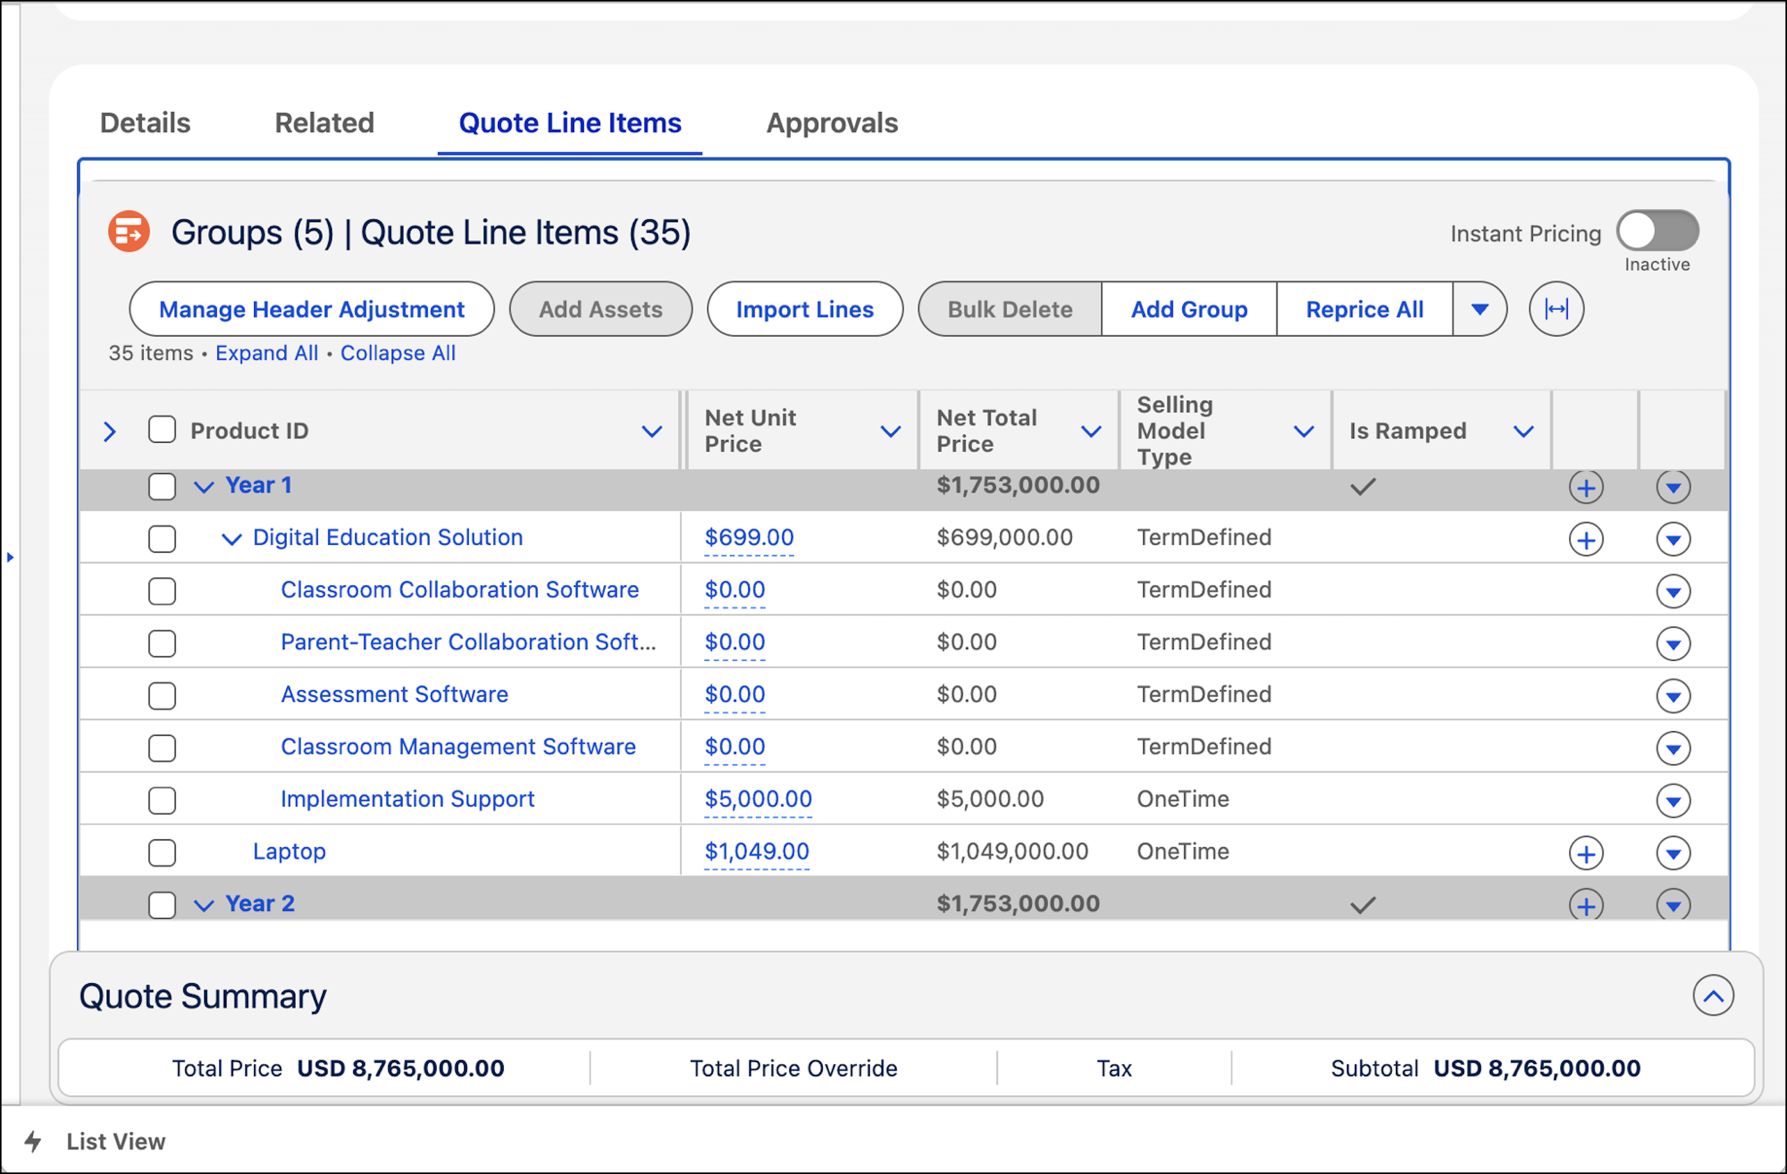The width and height of the screenshot is (1787, 1174).
Task: Open the Approvals tab
Action: click(x=832, y=122)
